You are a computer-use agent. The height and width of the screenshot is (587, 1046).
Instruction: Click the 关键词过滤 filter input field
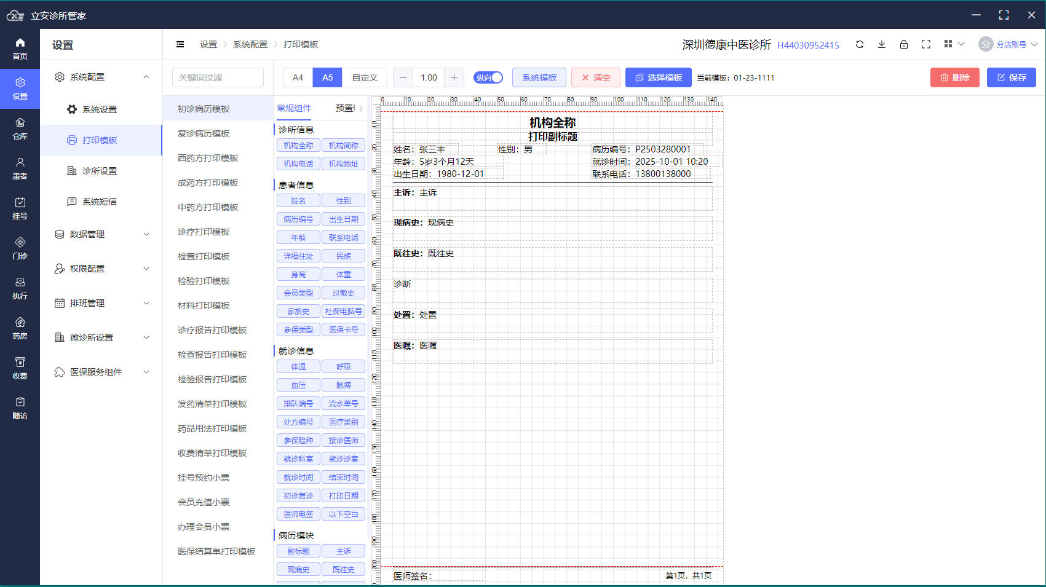[218, 77]
